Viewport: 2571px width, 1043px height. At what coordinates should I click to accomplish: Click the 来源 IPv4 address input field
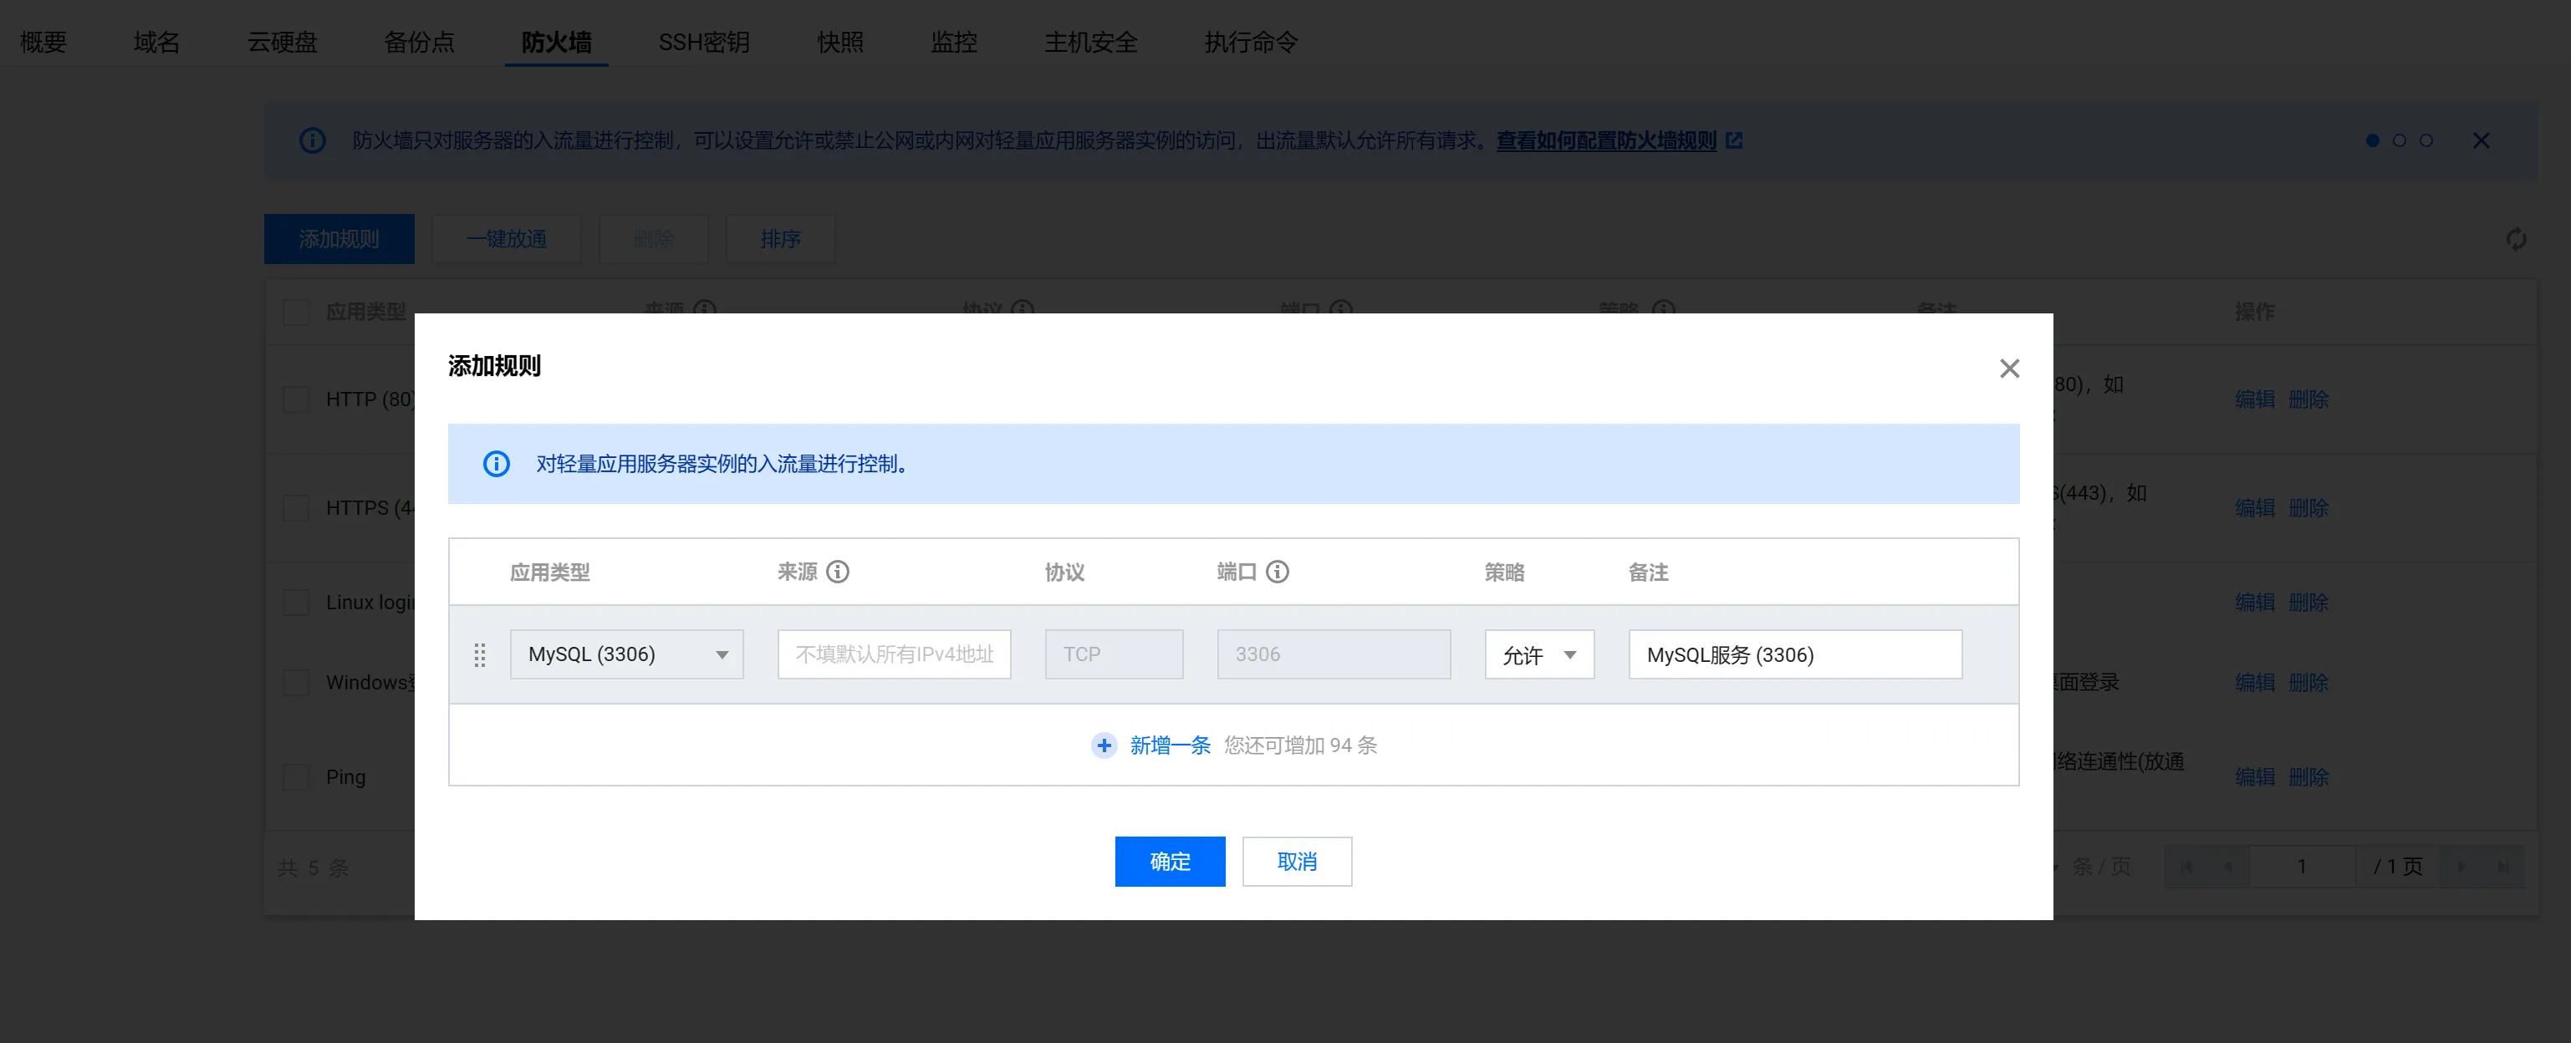click(x=895, y=654)
